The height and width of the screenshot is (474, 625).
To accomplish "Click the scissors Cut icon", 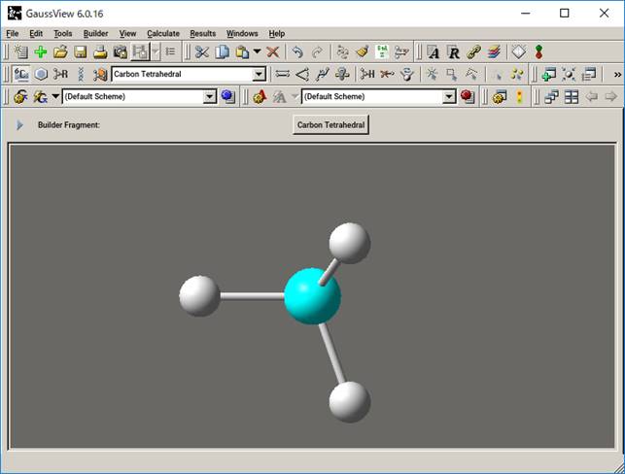I will (201, 52).
